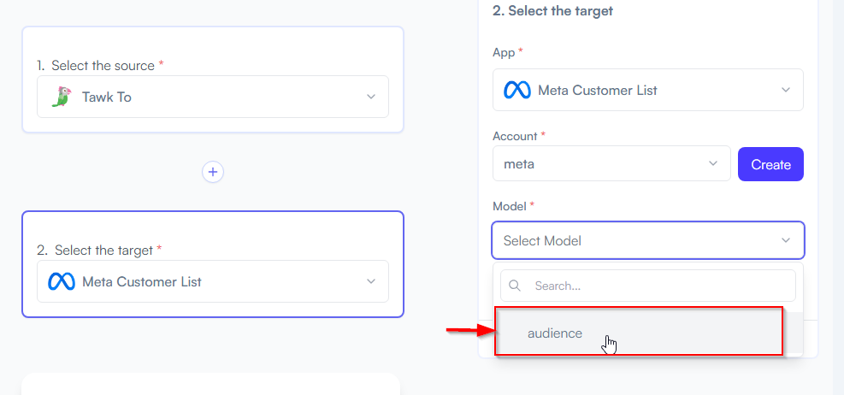Click the Create account button
Viewport: 844px width, 395px height.
click(x=770, y=164)
